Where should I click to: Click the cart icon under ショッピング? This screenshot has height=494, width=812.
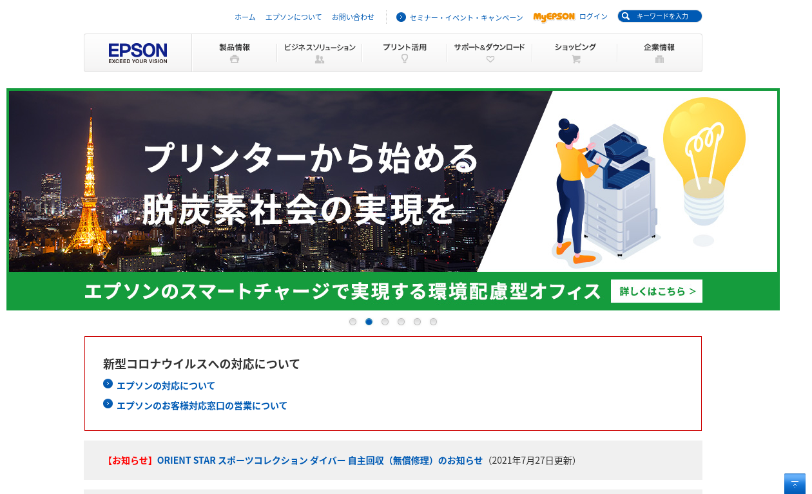[575, 59]
